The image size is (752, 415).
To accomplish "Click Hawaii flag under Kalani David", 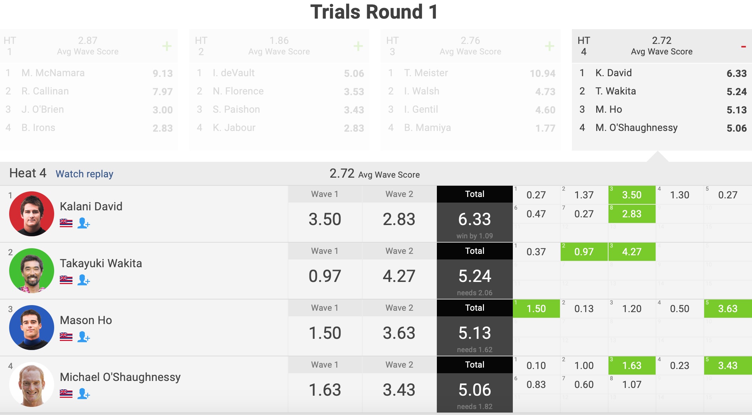I will pos(66,223).
